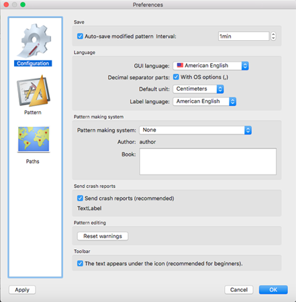Screen dimensions: 296x302
Task: Click the Toolbar section heading
Action: point(82,252)
